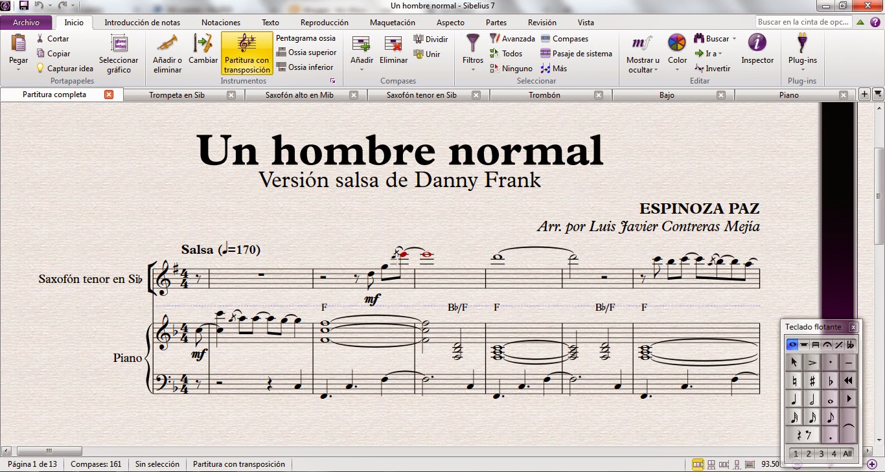Screen dimensions: 885x472
Task: Open the Color wheel dropdown
Action: (x=677, y=69)
